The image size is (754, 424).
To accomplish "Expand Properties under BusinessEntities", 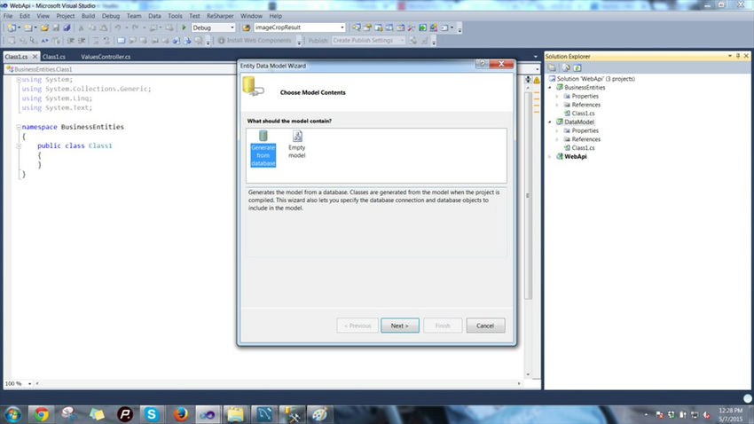I will [557, 96].
